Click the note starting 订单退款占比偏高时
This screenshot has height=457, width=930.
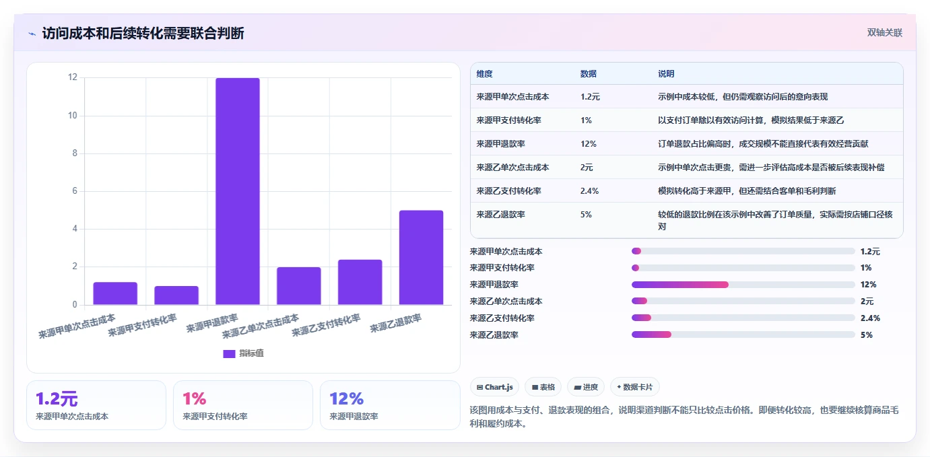click(x=763, y=144)
